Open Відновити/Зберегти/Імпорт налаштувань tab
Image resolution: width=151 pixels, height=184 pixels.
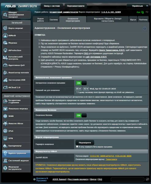coord(108,20)
